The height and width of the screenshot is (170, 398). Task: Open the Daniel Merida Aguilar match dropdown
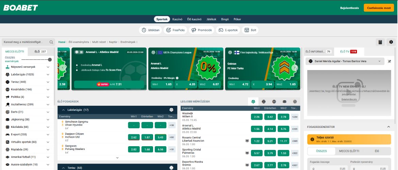coord(345,61)
